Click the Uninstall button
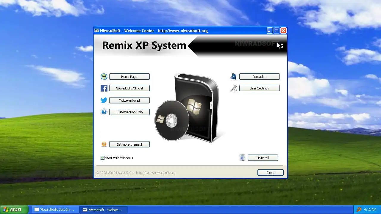 (x=263, y=158)
